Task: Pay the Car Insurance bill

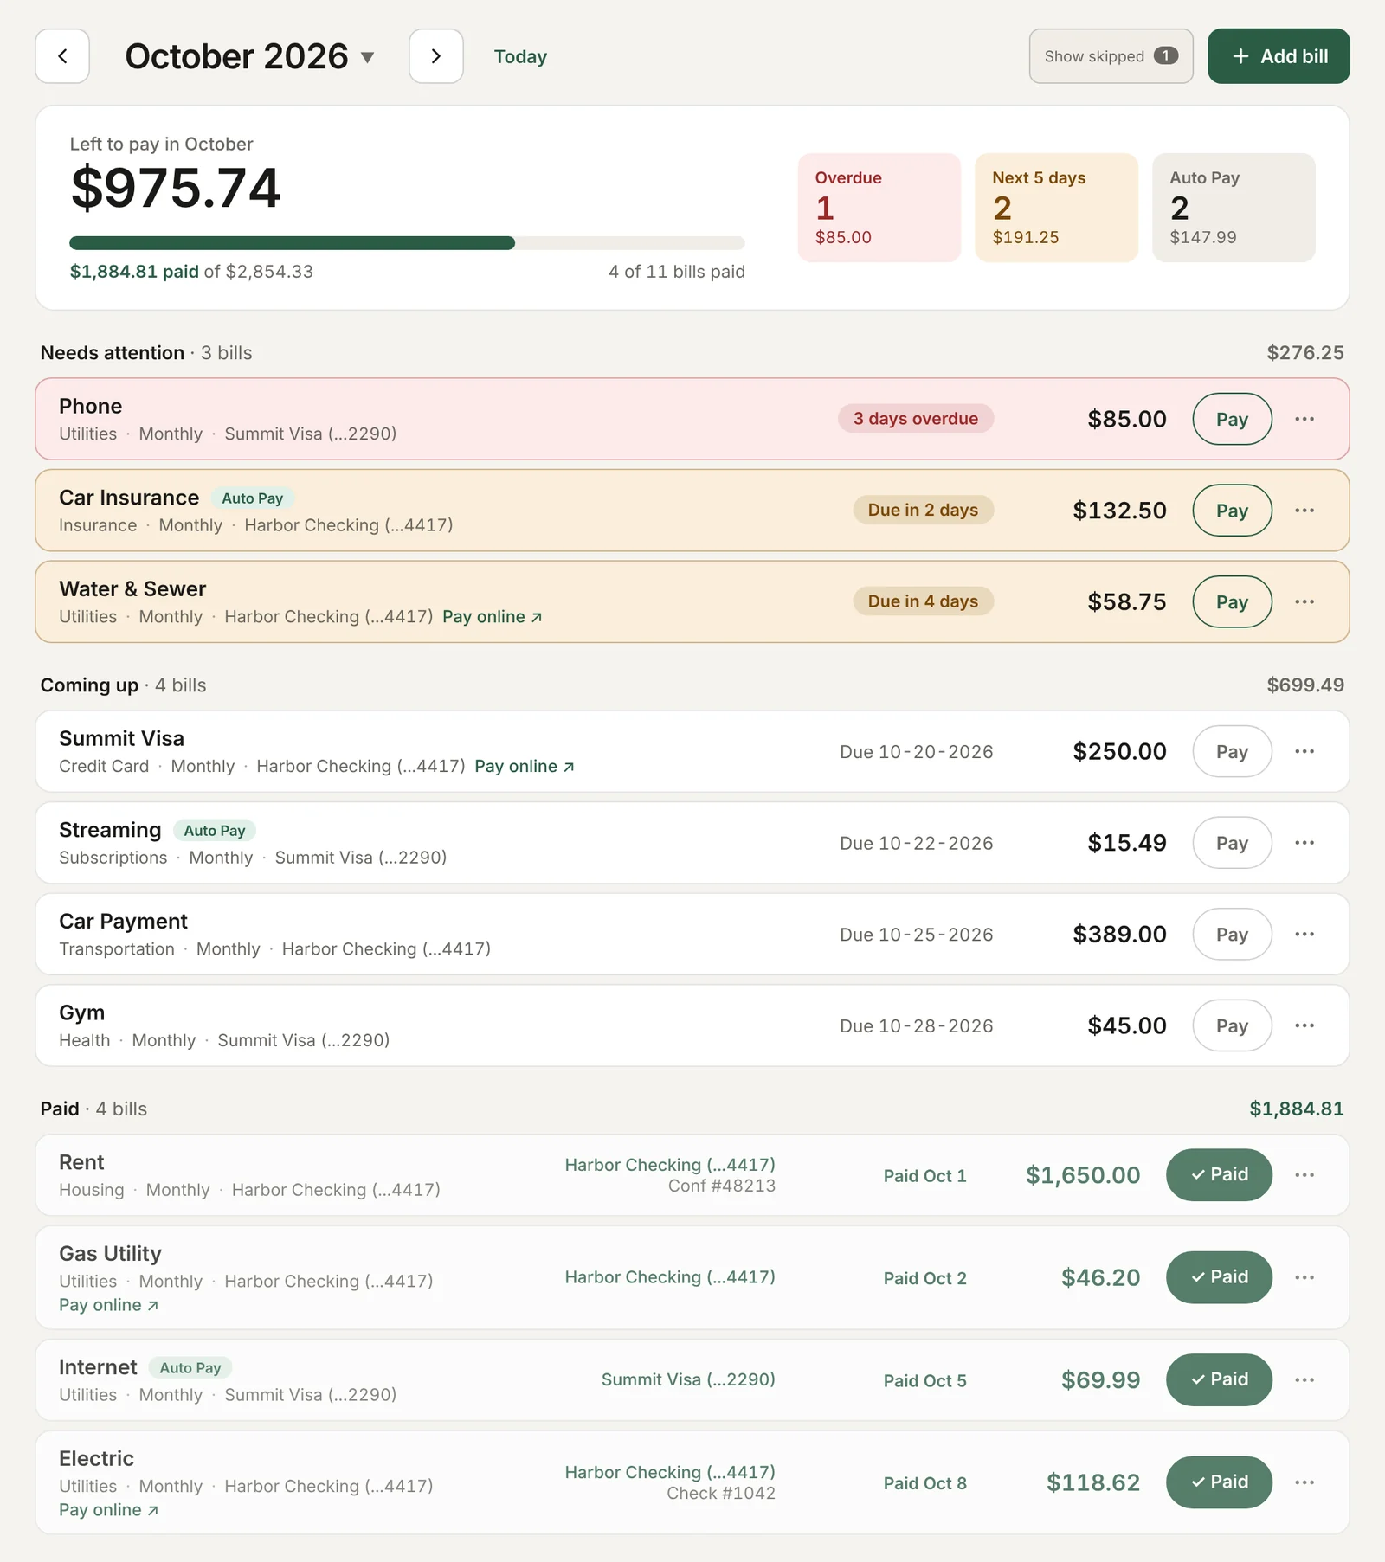Action: [1232, 511]
